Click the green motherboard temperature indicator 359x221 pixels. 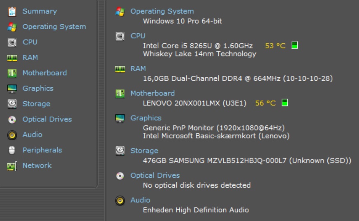(x=285, y=103)
